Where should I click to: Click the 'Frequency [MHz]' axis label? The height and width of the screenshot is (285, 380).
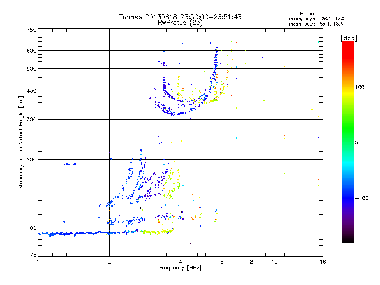[x=180, y=268]
